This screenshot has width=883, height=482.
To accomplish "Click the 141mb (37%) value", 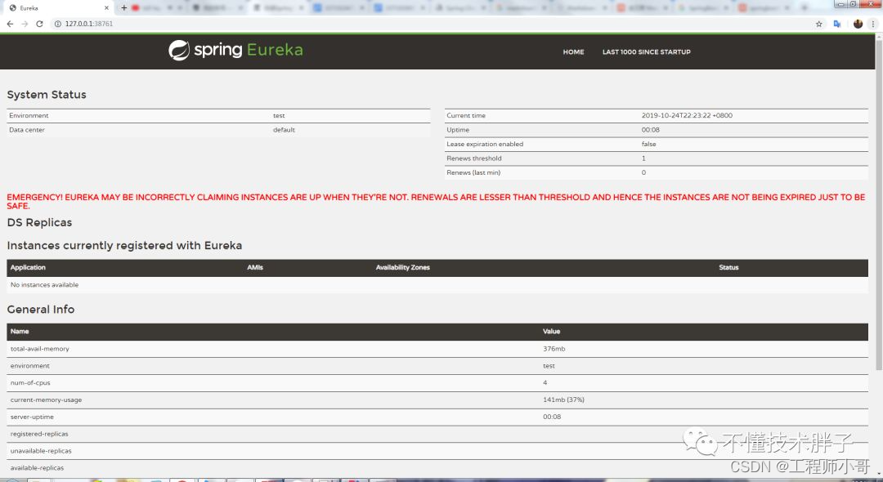I will 563,399.
